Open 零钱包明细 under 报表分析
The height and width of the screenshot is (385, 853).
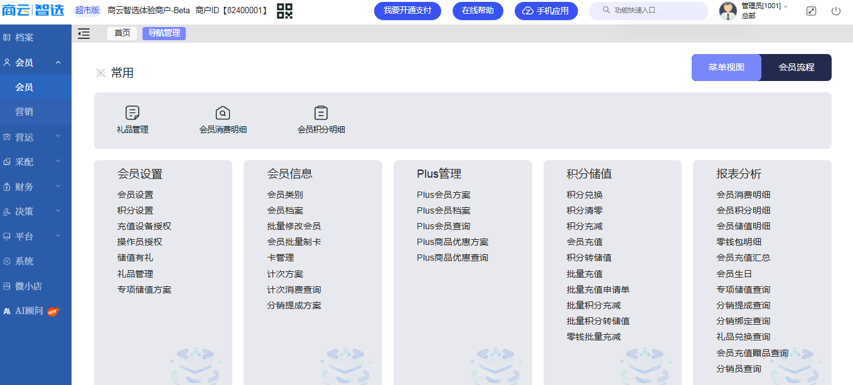(x=739, y=242)
